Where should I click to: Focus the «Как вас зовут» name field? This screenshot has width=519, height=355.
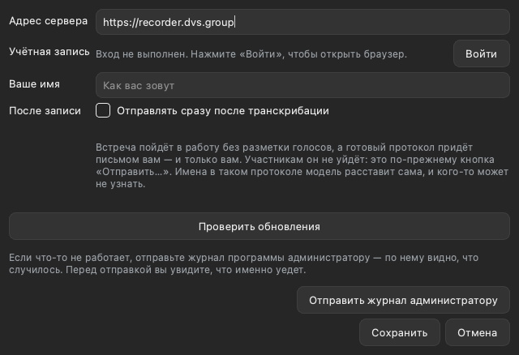tap(302, 85)
